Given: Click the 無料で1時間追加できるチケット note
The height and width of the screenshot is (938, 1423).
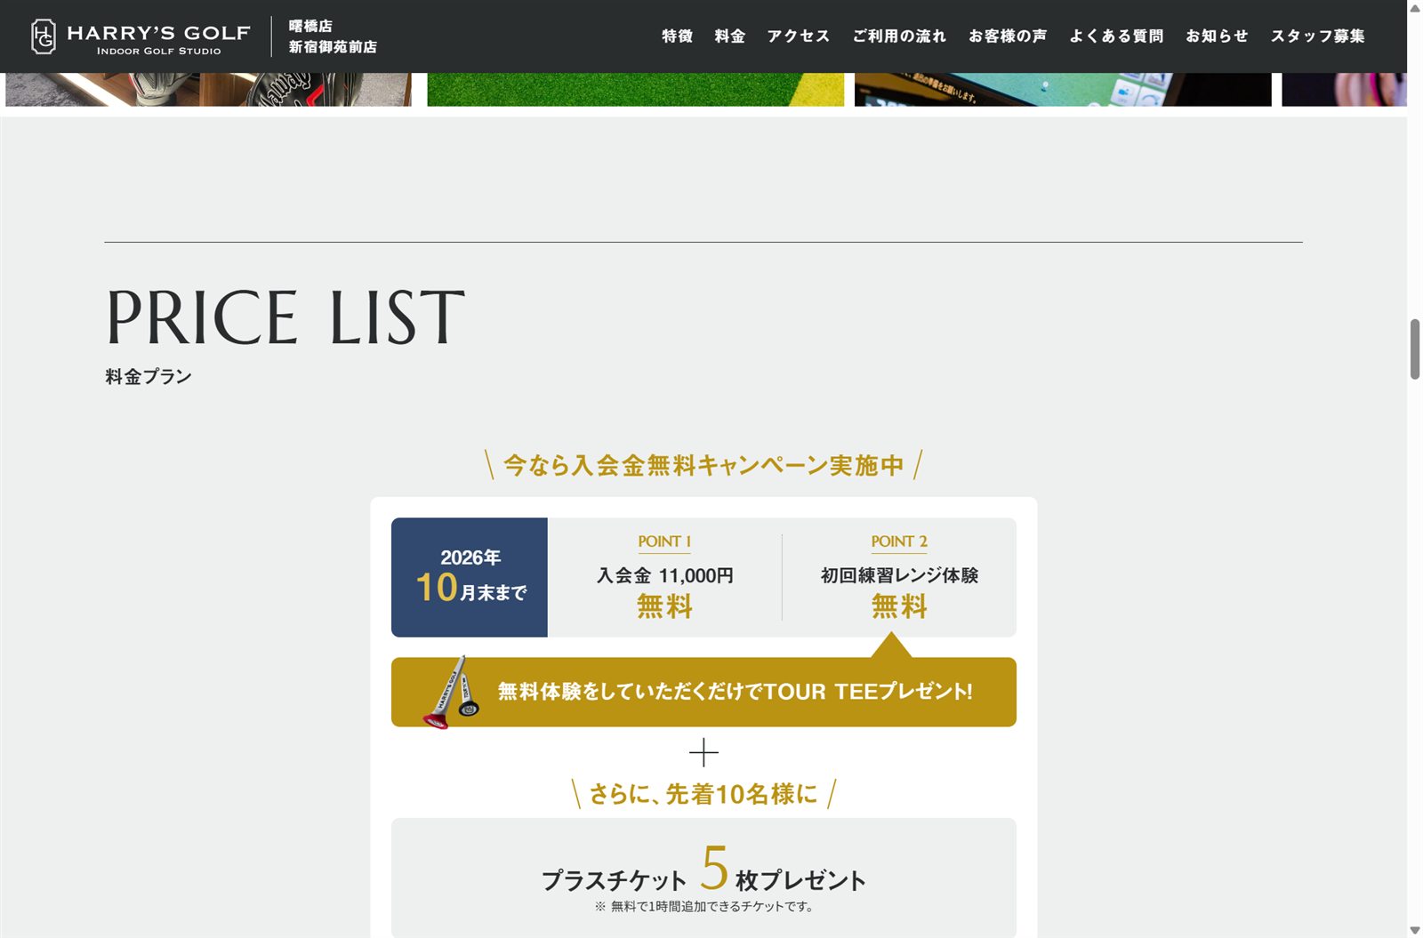Looking at the screenshot, I should [703, 907].
